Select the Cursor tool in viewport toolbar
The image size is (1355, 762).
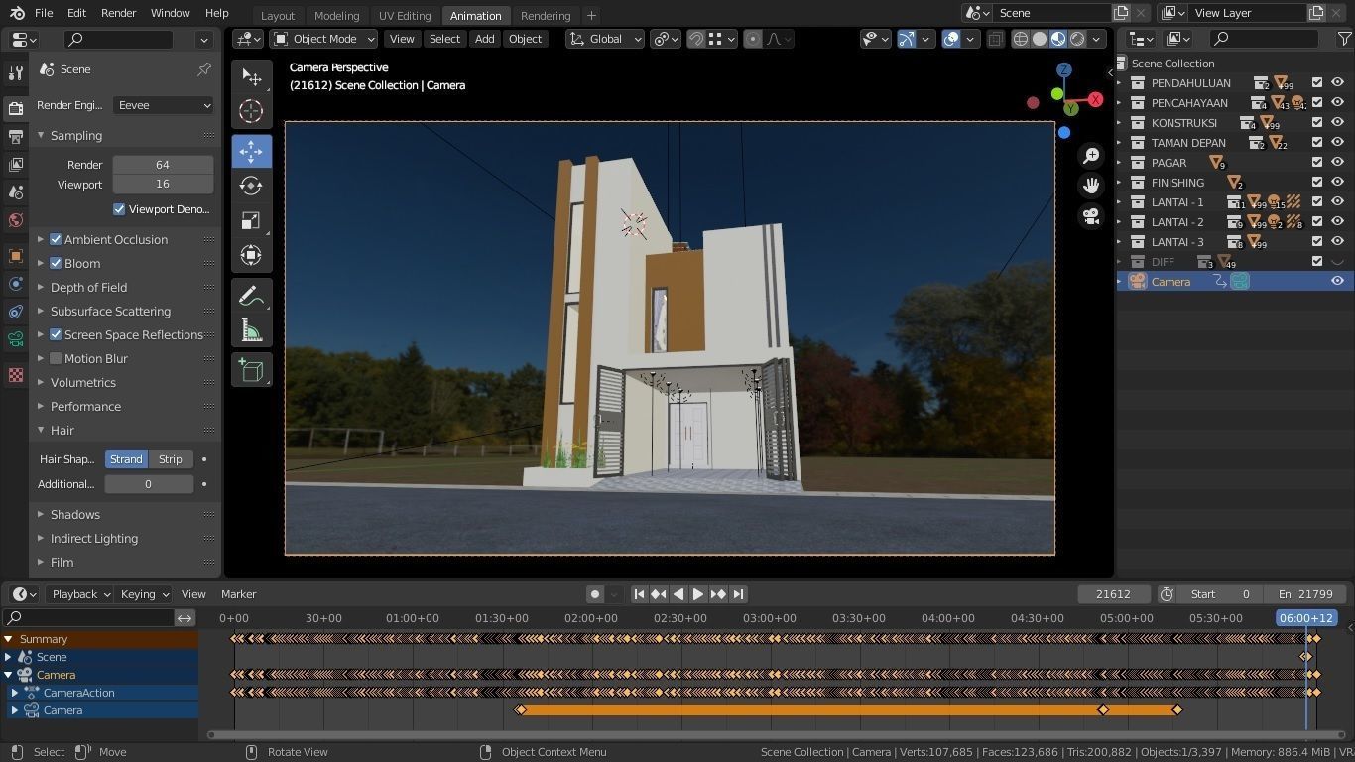[x=251, y=112]
